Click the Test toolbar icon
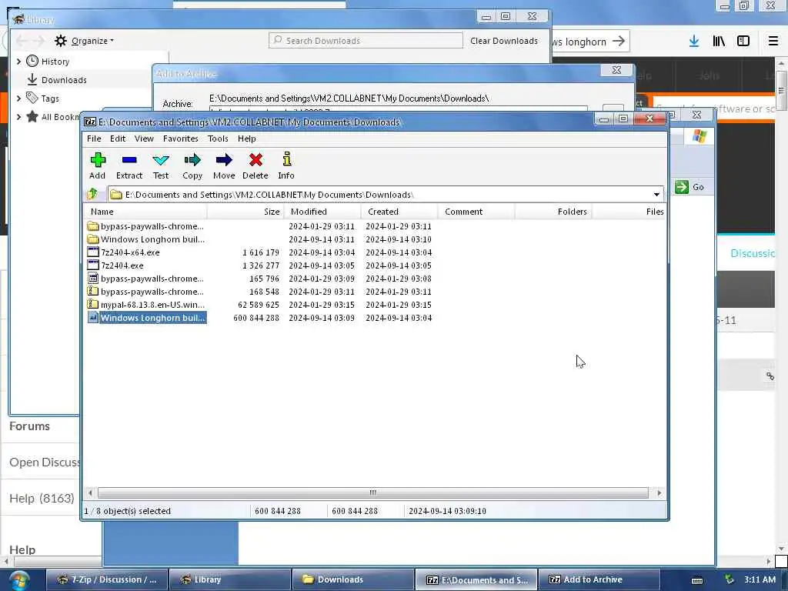The image size is (788, 591). point(161,165)
